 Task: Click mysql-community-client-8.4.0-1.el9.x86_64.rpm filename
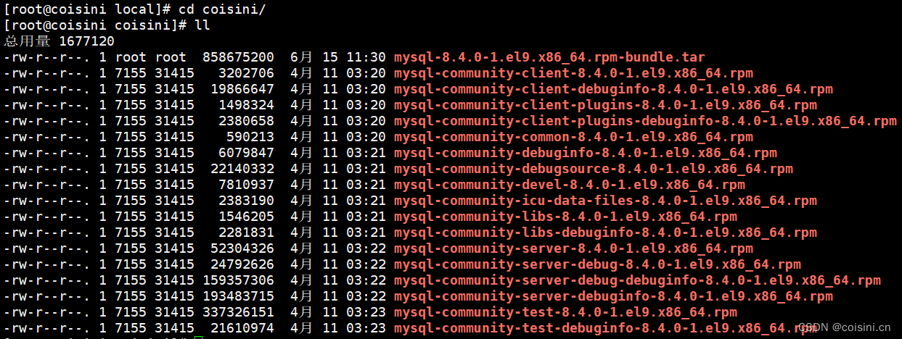tap(573, 73)
